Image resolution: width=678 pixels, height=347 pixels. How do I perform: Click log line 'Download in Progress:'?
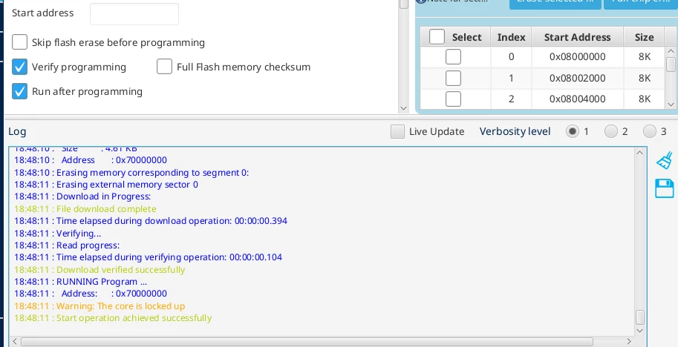click(82, 196)
